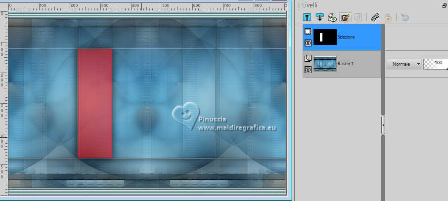Select the Raster 1 layer thumbnail
The width and height of the screenshot is (448, 201).
pyautogui.click(x=325, y=64)
